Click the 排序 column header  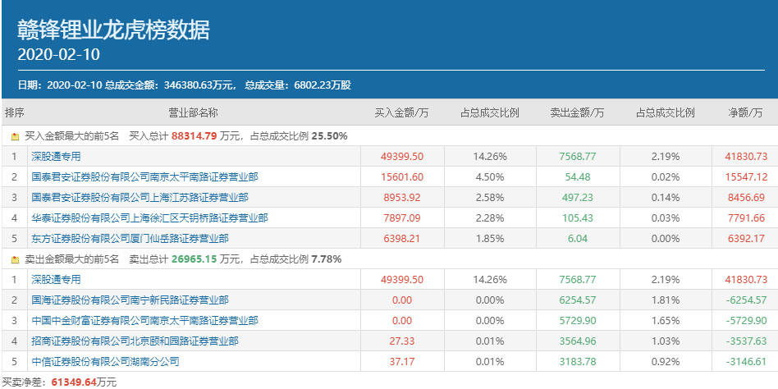15,112
